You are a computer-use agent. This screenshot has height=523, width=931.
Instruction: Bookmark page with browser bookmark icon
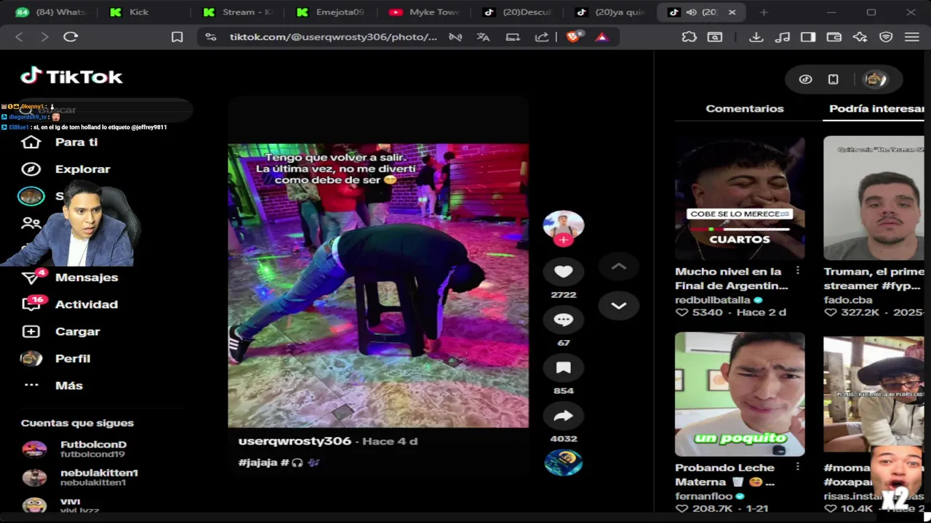[x=177, y=36]
